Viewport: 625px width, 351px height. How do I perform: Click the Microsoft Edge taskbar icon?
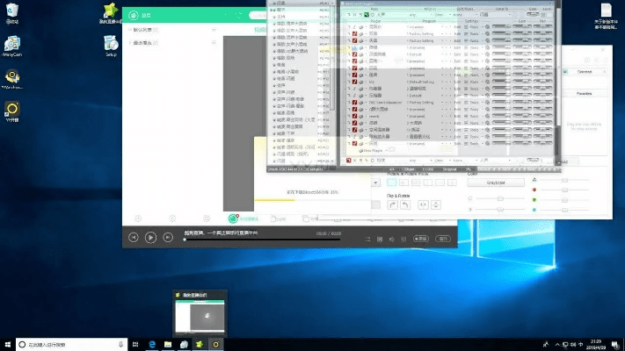(151, 345)
